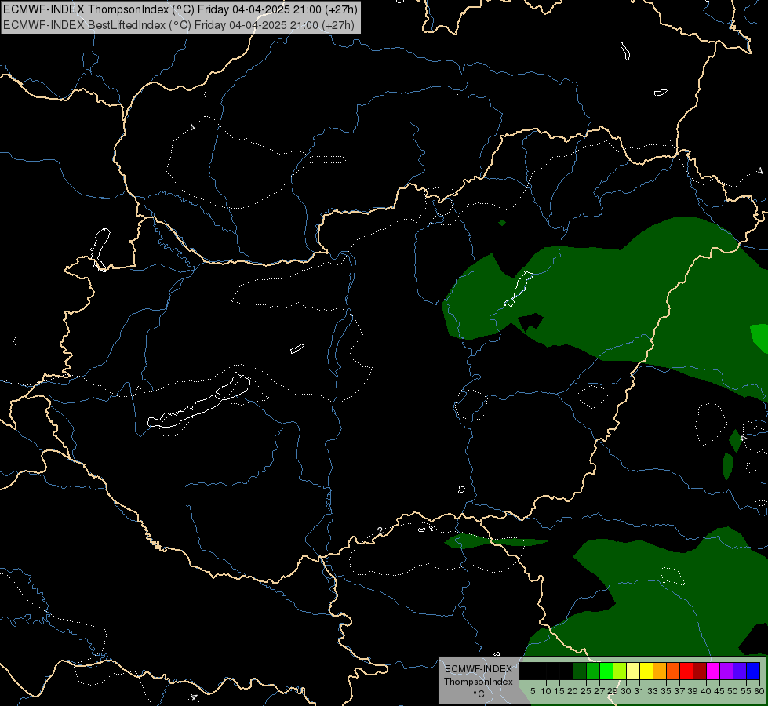Select the bright green 27-29 legend swatch
Image resolution: width=768 pixels, height=706 pixels.
point(606,671)
